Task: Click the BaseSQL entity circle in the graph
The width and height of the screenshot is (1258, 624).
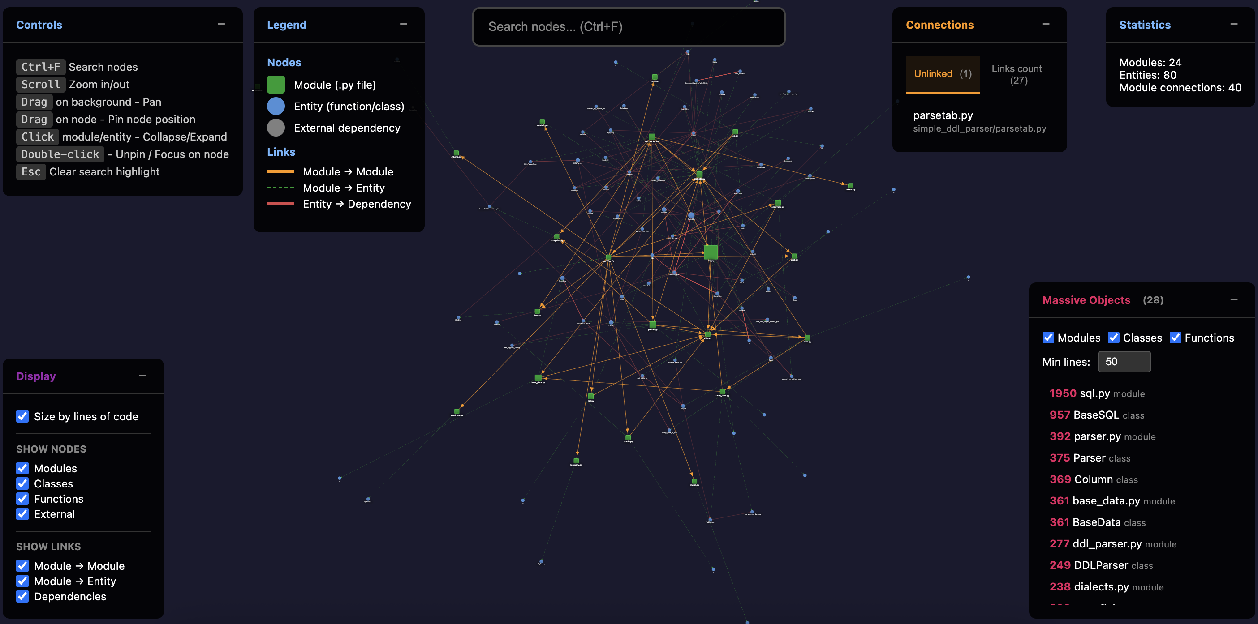Action: click(692, 216)
